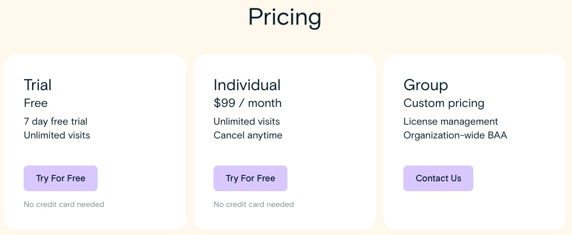Image resolution: width=572 pixels, height=235 pixels.
Task: Select the Trial plan title
Action: pos(37,85)
